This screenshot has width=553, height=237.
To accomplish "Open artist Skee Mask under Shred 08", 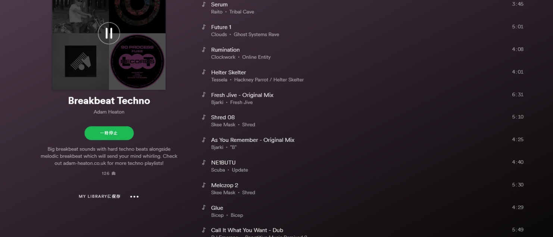I will (x=223, y=125).
